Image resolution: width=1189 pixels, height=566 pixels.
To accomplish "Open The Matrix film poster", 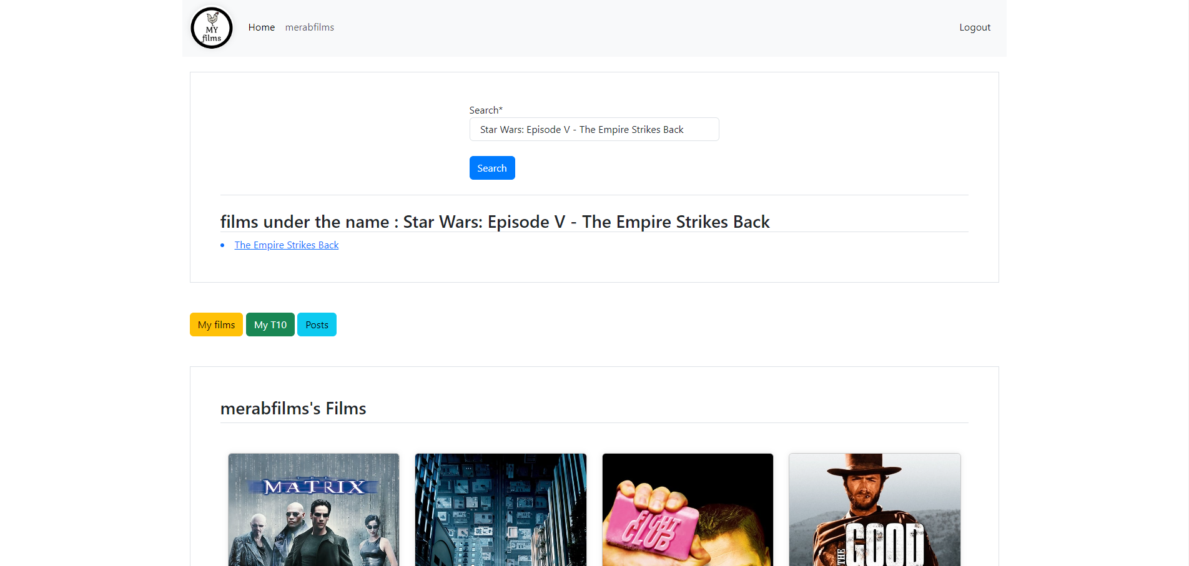I will [x=313, y=510].
